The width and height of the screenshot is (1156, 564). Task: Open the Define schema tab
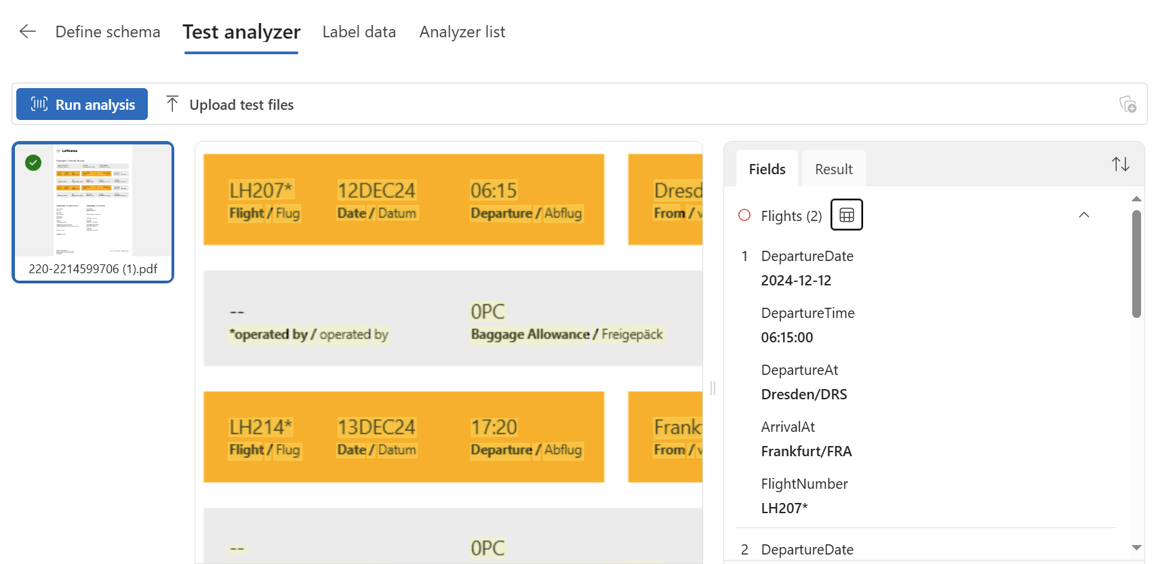108,32
